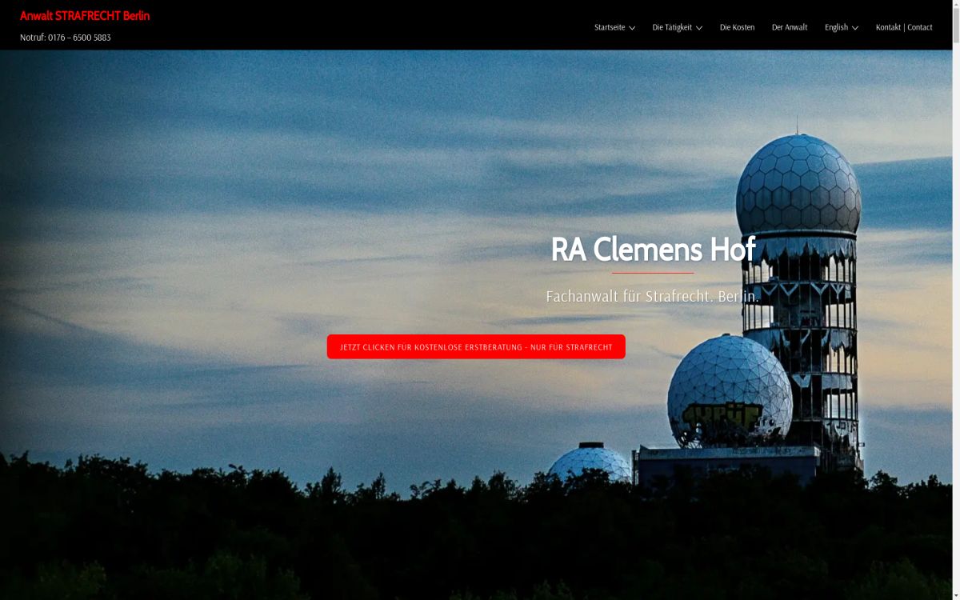Navigate to Der Anwalt page
Screen dimensions: 960x600
[789, 27]
